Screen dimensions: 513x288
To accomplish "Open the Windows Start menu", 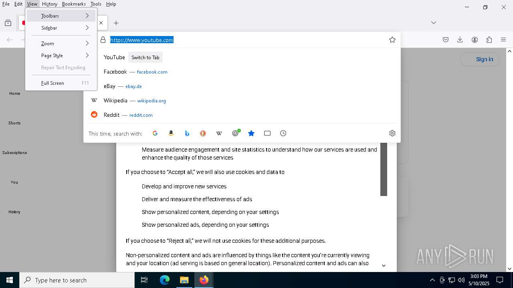I will click(x=10, y=280).
